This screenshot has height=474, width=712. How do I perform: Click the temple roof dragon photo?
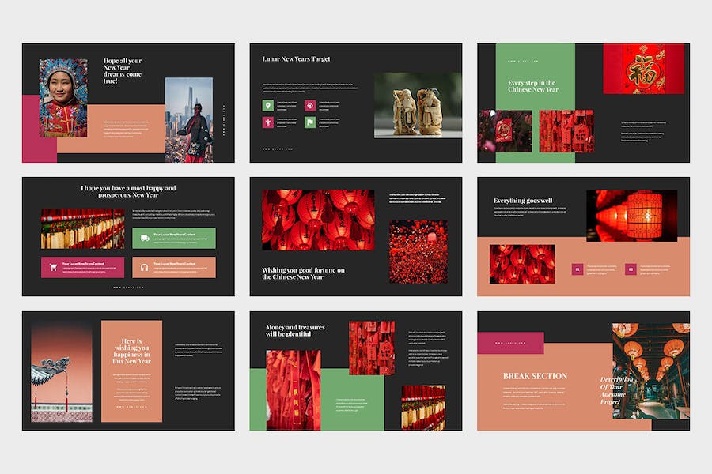pyautogui.click(x=61, y=371)
